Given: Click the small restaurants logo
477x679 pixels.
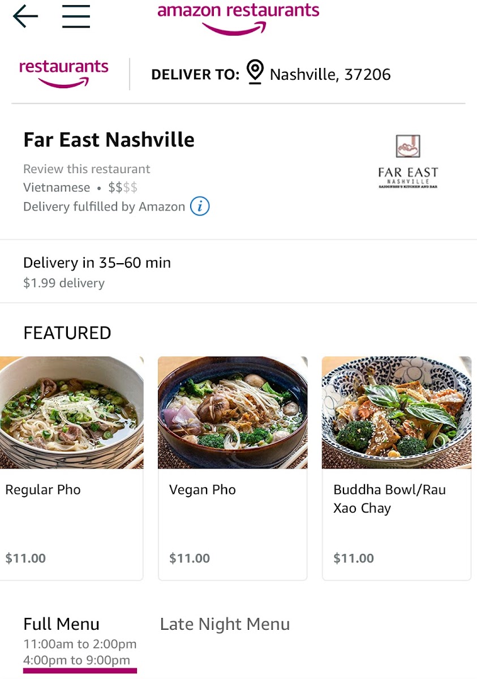Looking at the screenshot, I should pyautogui.click(x=64, y=74).
